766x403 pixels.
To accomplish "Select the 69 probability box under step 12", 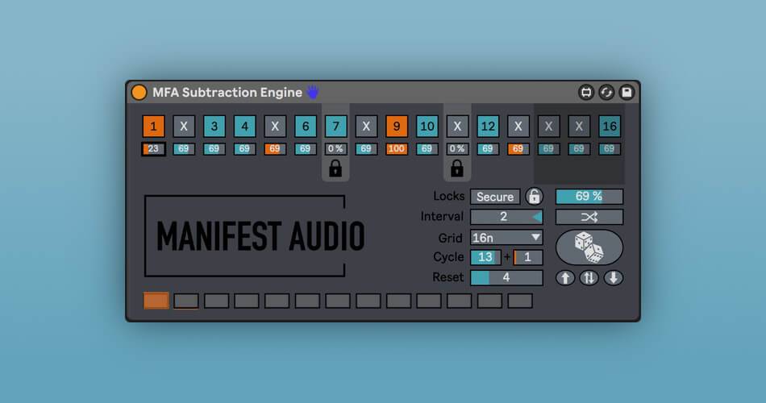I will pos(488,149).
